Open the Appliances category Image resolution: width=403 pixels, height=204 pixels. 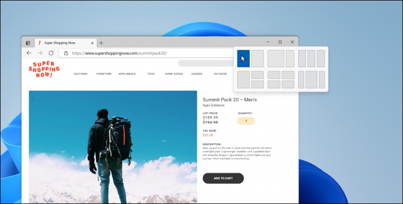[x=127, y=74]
